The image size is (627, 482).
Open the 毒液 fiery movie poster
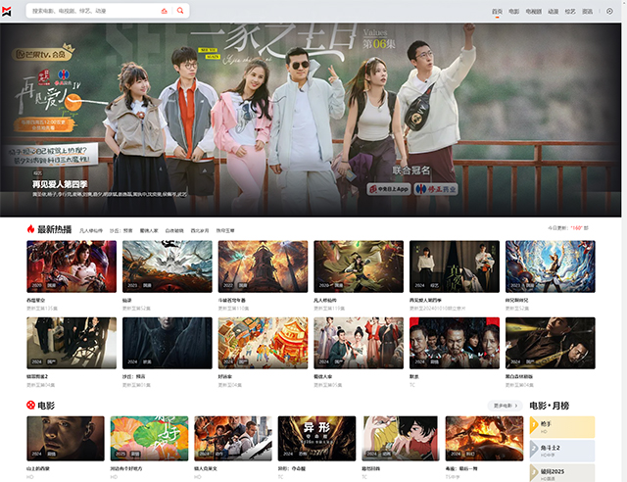coord(484,438)
